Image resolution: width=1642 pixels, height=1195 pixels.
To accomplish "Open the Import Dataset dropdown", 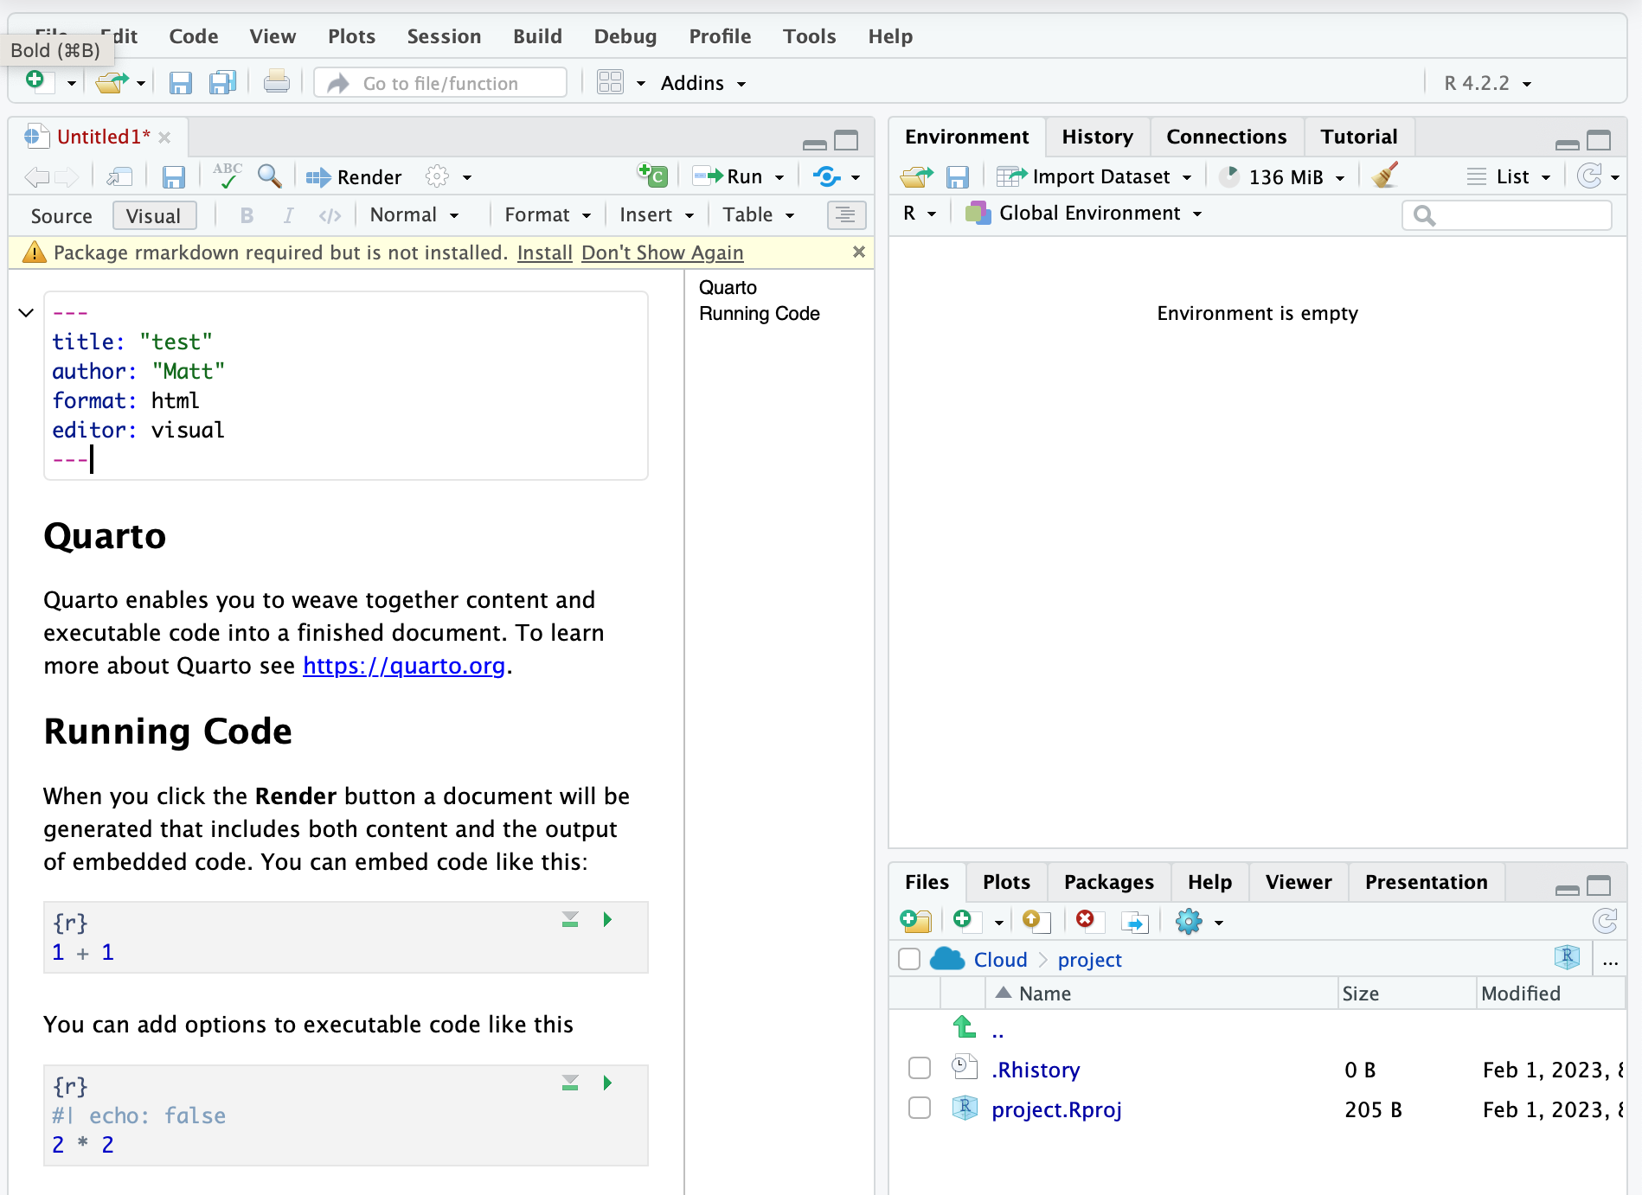I will pyautogui.click(x=1095, y=177).
